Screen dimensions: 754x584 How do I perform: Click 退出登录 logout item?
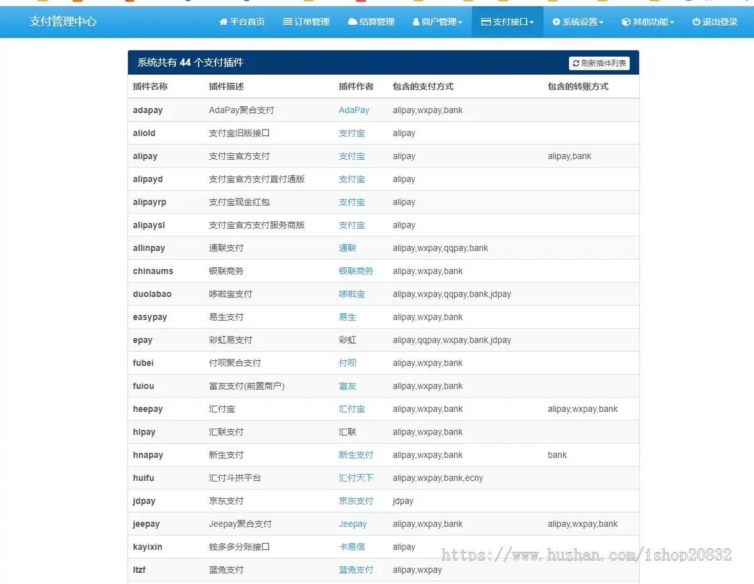point(715,22)
